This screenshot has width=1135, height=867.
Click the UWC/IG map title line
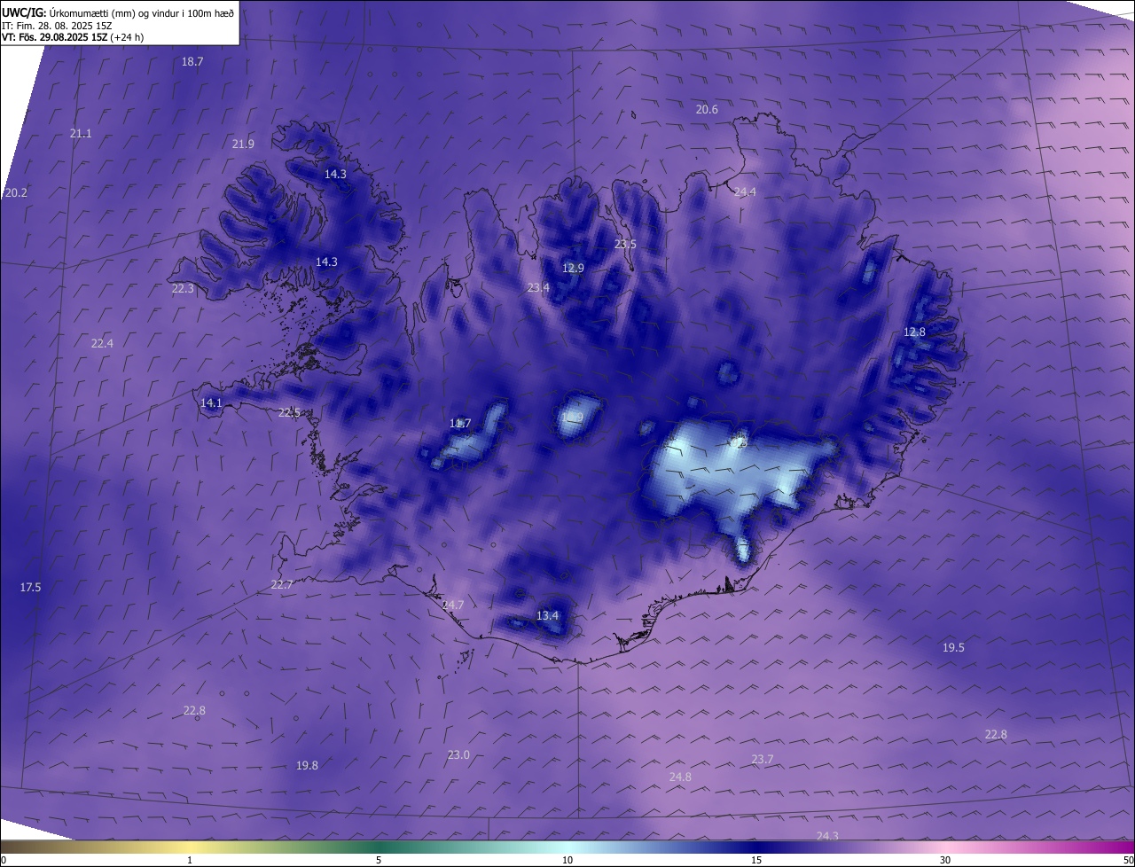(x=118, y=12)
